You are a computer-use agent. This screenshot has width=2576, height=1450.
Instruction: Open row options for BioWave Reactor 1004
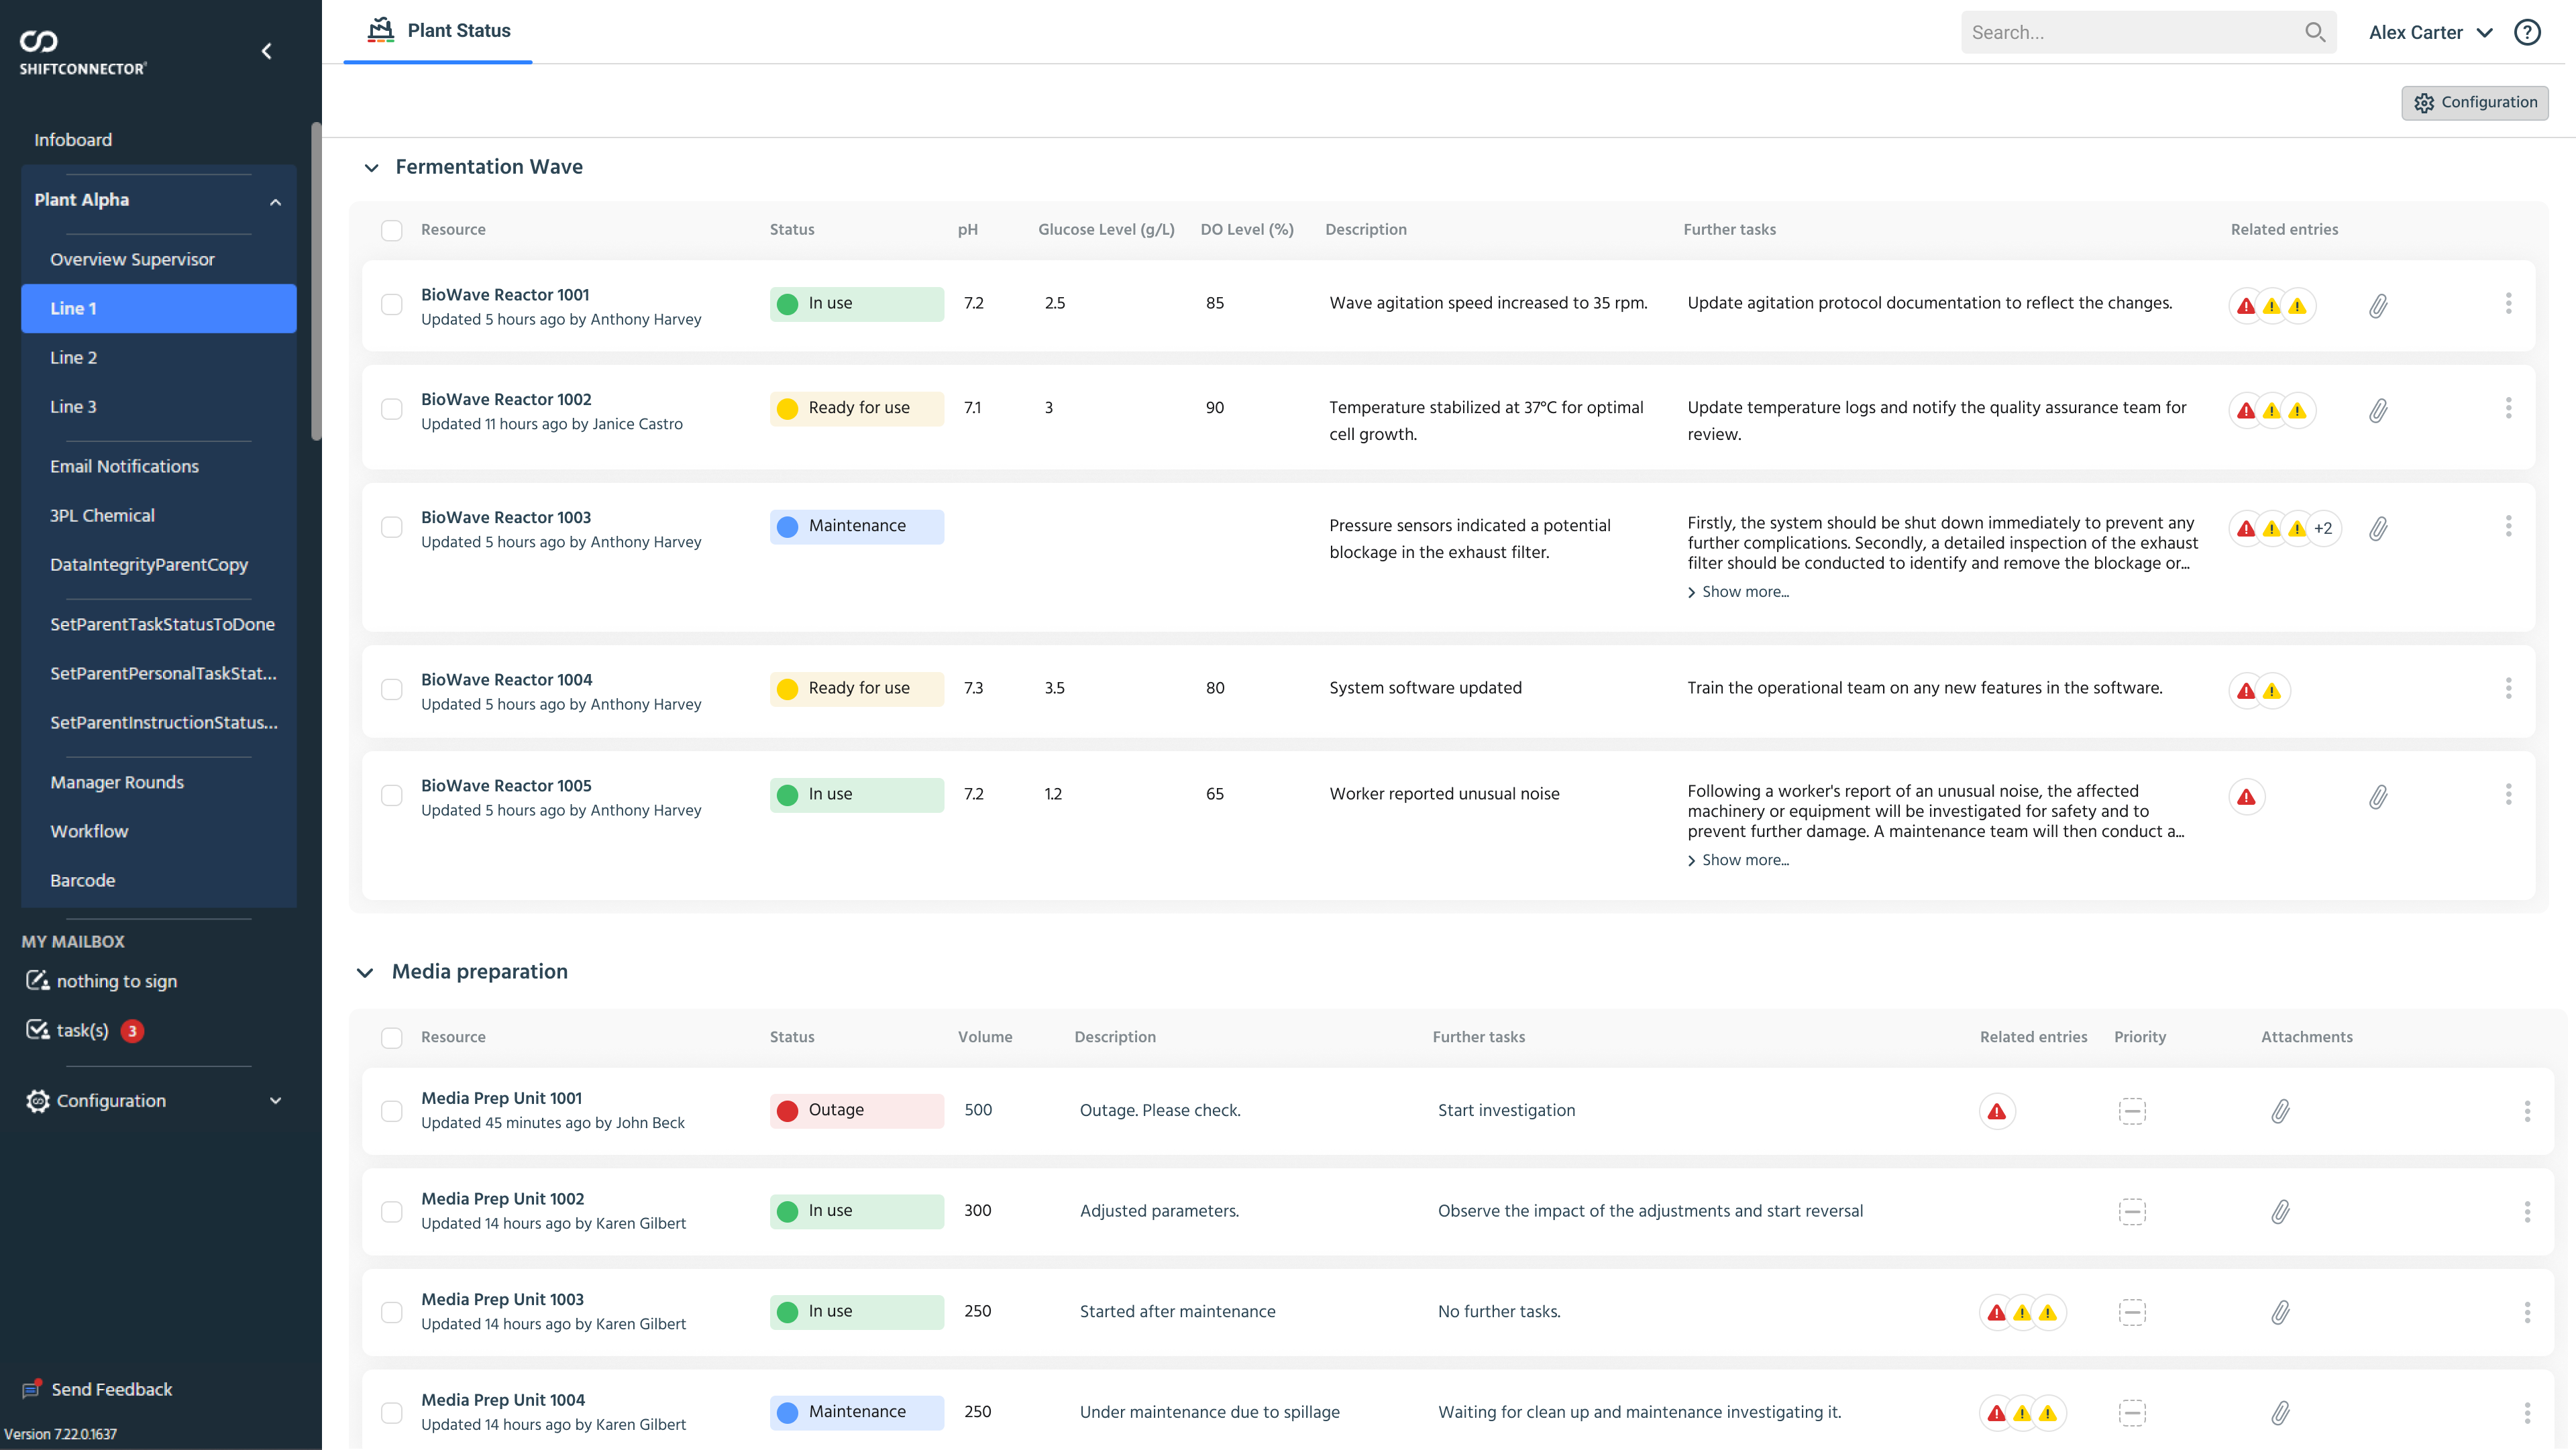coord(2508,688)
